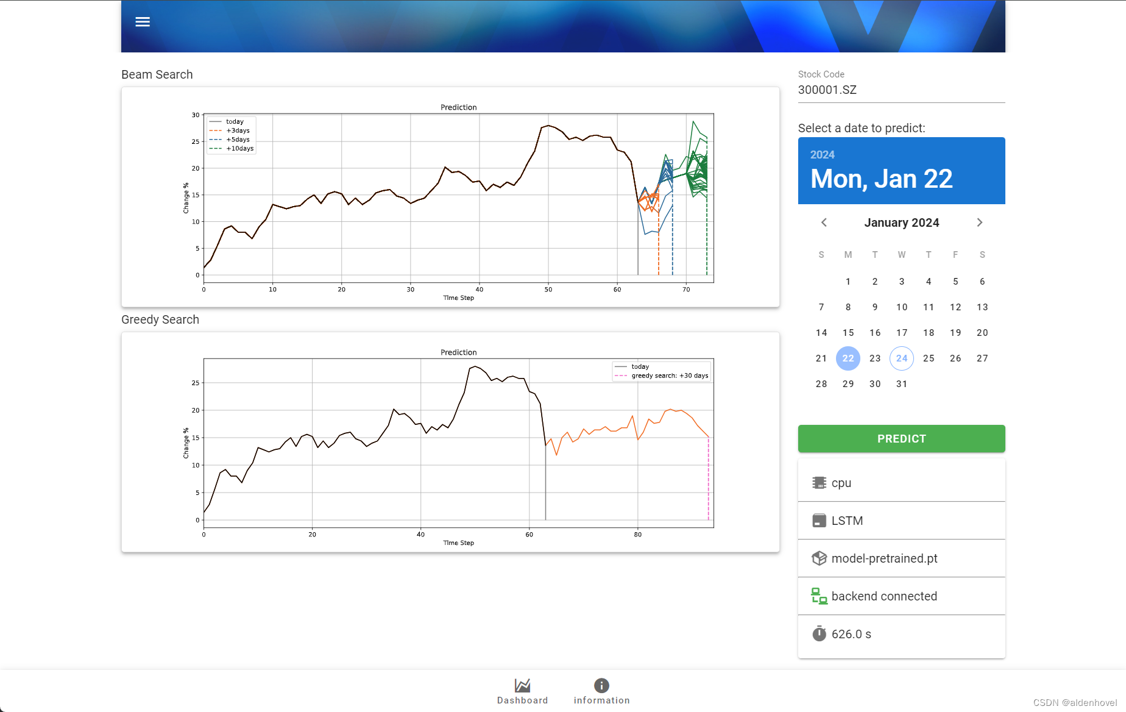Click the LSTM model type icon
The height and width of the screenshot is (712, 1126).
(x=819, y=521)
